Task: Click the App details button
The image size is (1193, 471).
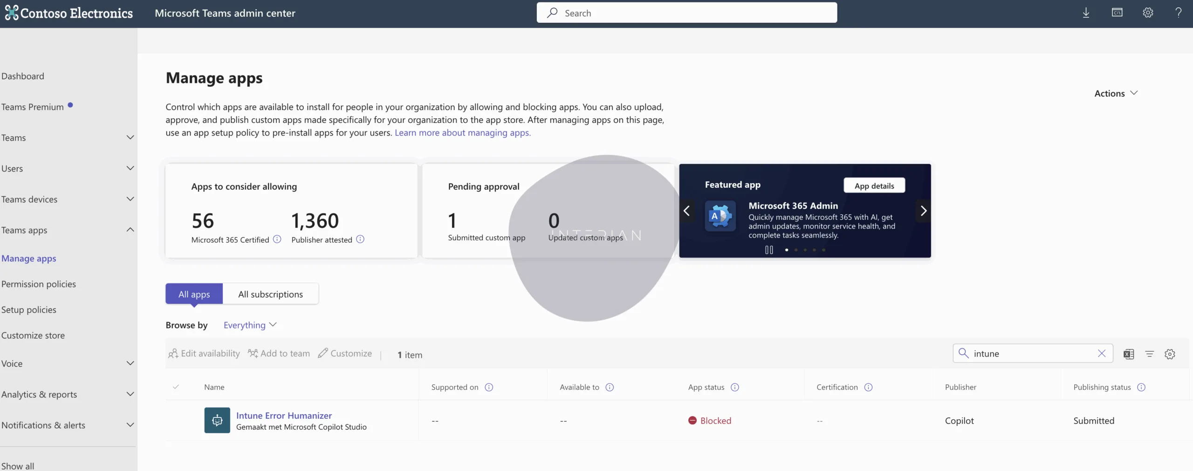Action: (x=874, y=185)
